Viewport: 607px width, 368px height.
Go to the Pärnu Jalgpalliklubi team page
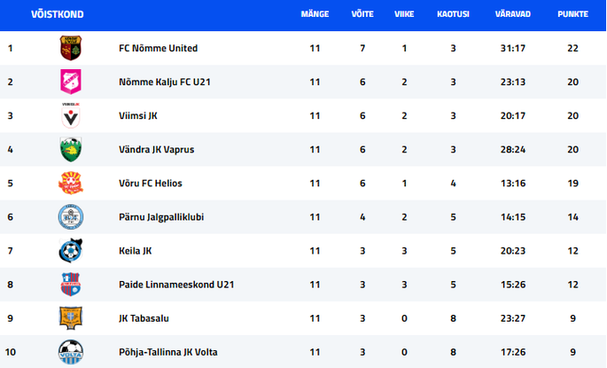click(x=161, y=217)
